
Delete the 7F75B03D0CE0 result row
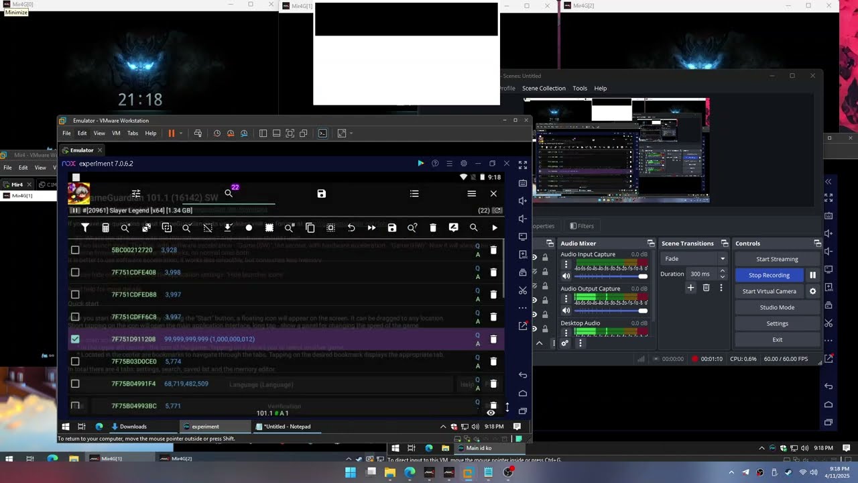493,362
